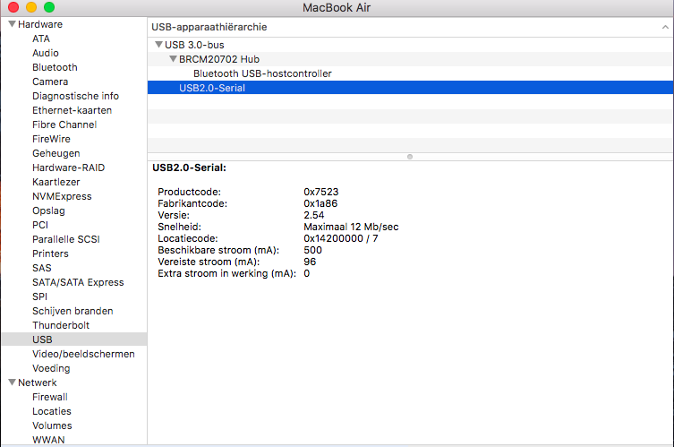Click the Locatiecode value 0x14200000 / 7
This screenshot has width=674, height=447.
pos(341,238)
